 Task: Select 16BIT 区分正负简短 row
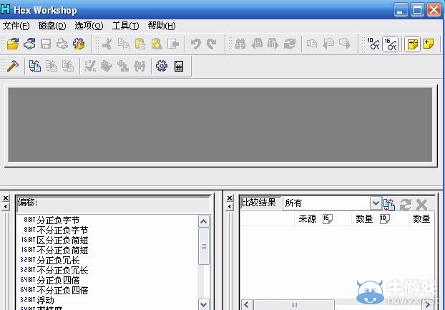(x=107, y=240)
